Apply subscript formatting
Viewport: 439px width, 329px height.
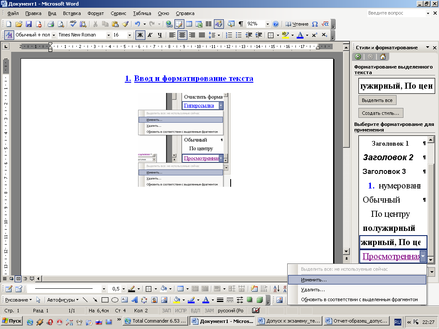(324, 35)
